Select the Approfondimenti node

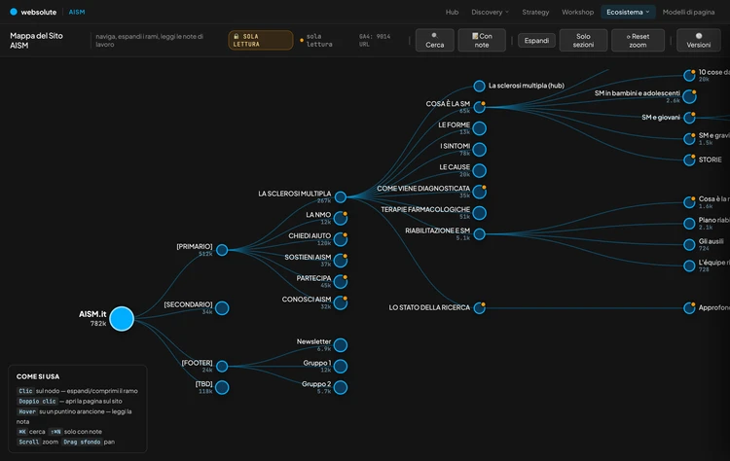[689, 308]
